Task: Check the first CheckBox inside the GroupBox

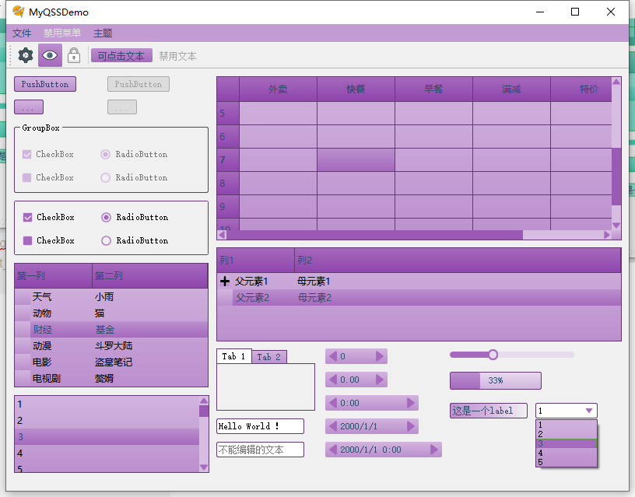Action: click(26, 154)
